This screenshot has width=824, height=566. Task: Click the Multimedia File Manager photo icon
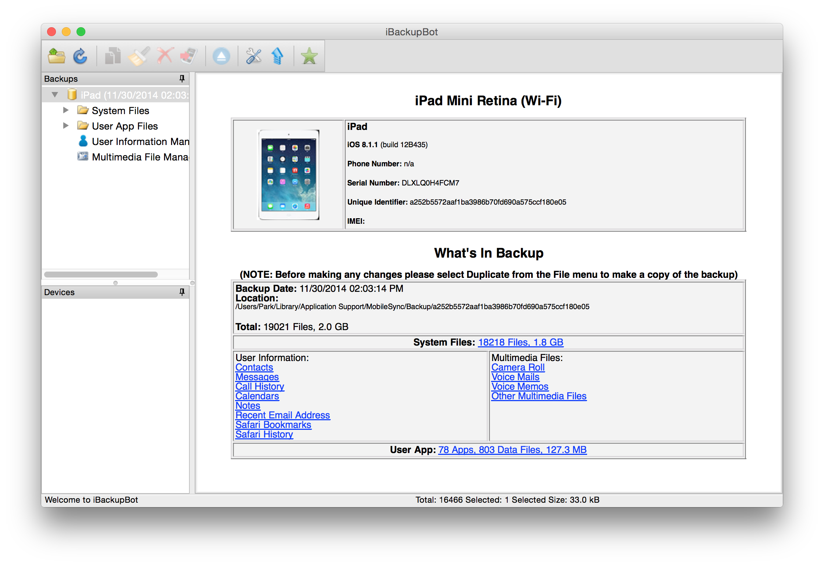click(x=83, y=156)
